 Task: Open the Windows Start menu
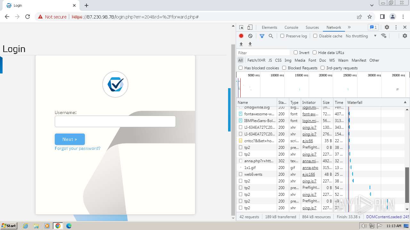[x=9, y=226]
